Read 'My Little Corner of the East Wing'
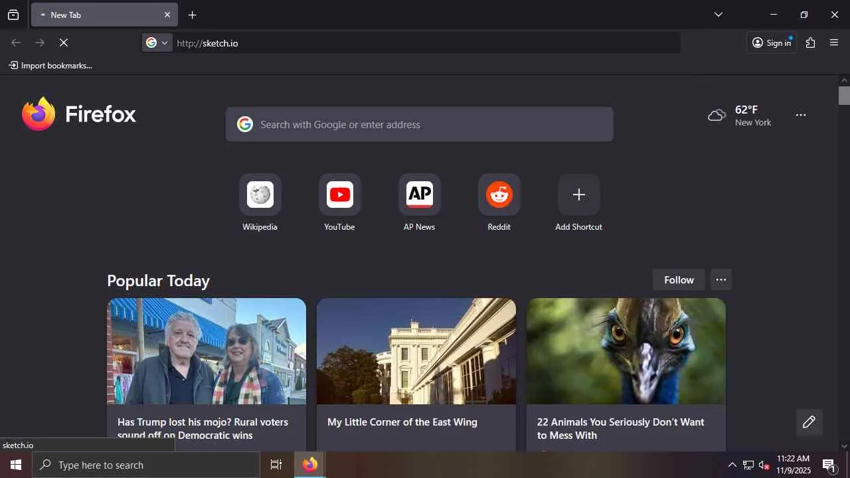Viewport: 850px width, 478px height. coord(402,422)
